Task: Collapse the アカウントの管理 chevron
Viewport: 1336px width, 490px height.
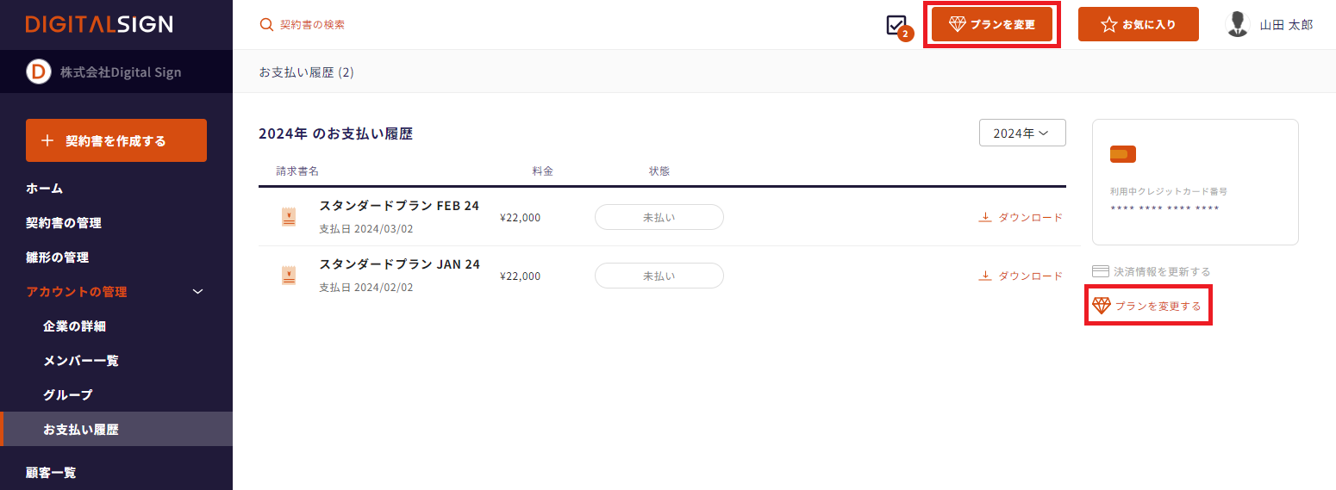Action: tap(197, 292)
